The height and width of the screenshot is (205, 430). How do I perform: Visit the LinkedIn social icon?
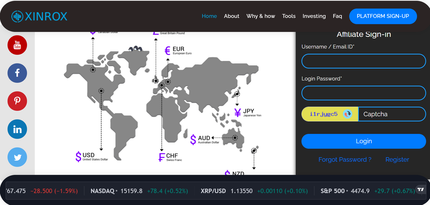click(x=17, y=129)
